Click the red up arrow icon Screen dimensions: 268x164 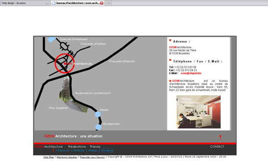(x=220, y=137)
